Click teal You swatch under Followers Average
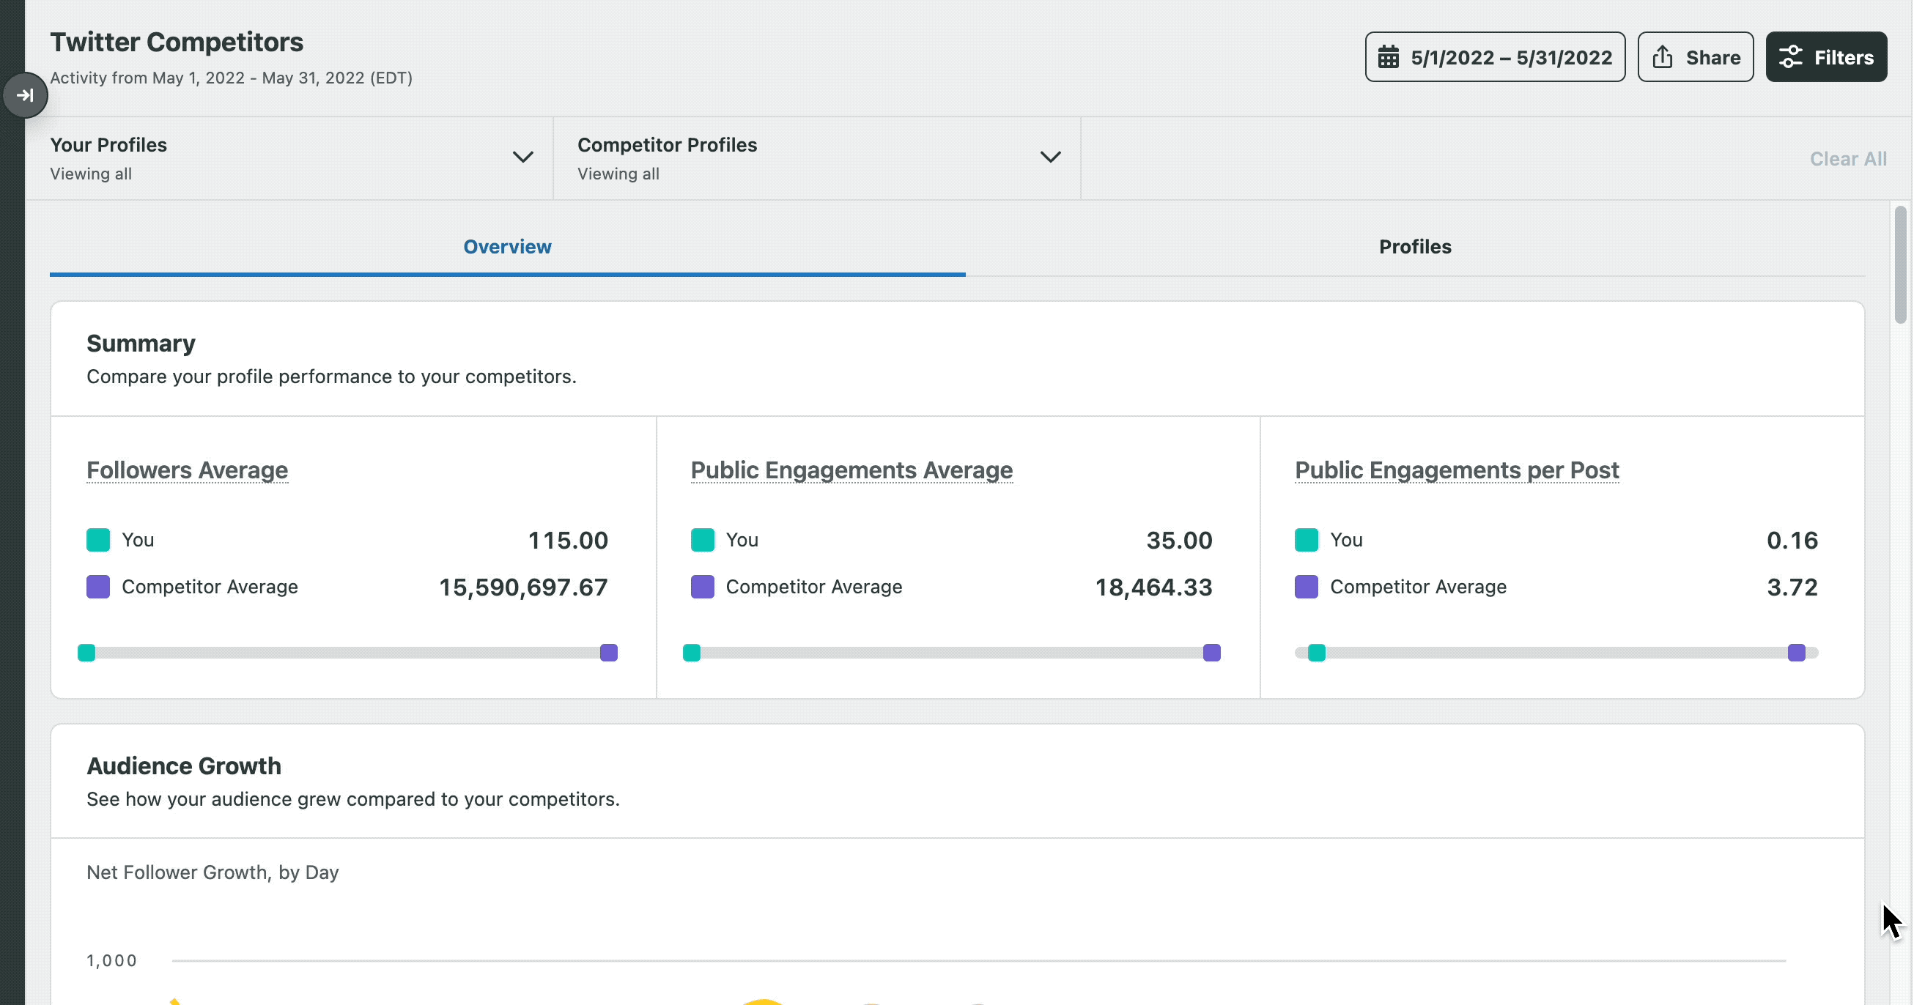Viewport: 1914px width, 1005px height. click(98, 540)
